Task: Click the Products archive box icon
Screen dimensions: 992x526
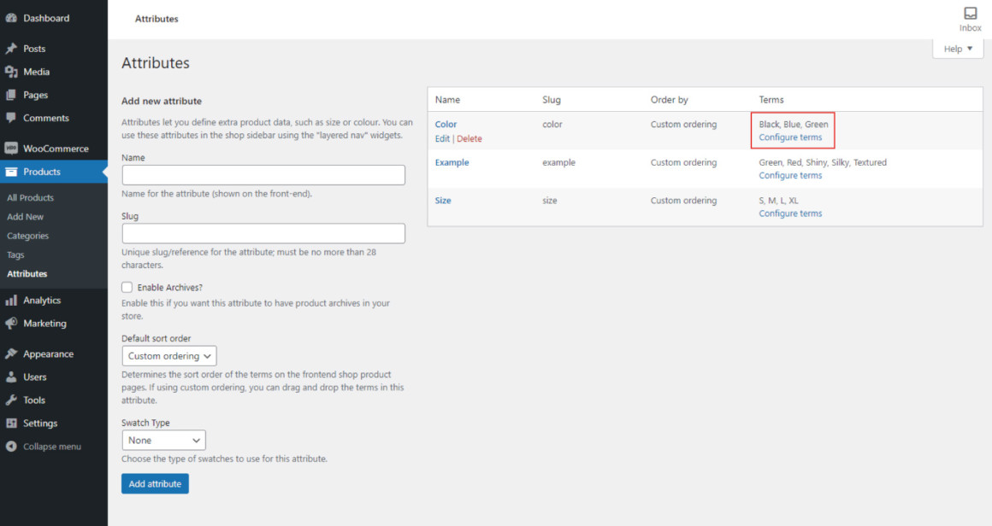Action: pos(11,171)
